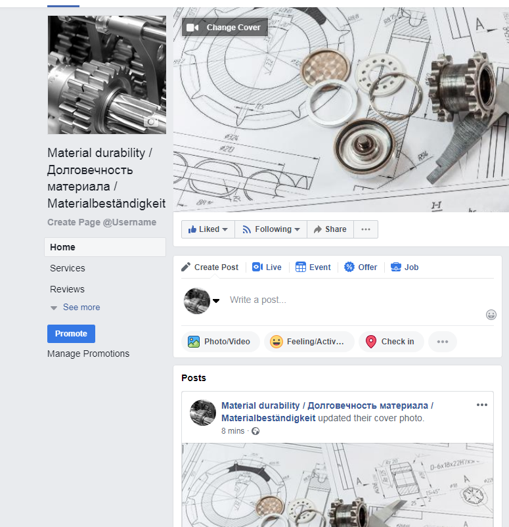The image size is (509, 527).
Task: Click the camera icon on profile picture
Action: (151, 122)
